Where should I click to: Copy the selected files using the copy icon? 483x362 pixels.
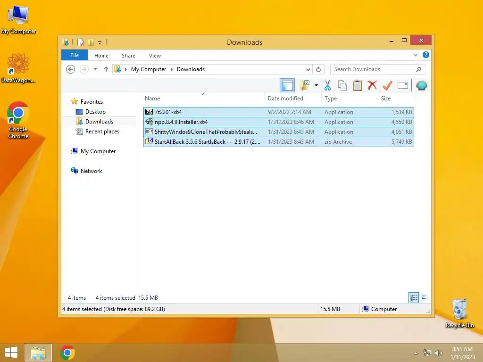(x=342, y=85)
